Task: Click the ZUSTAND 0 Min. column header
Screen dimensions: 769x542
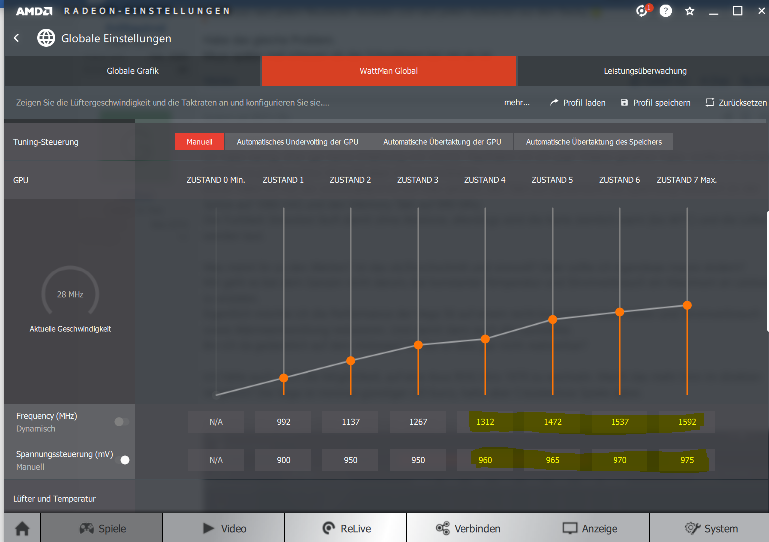Action: pos(216,180)
